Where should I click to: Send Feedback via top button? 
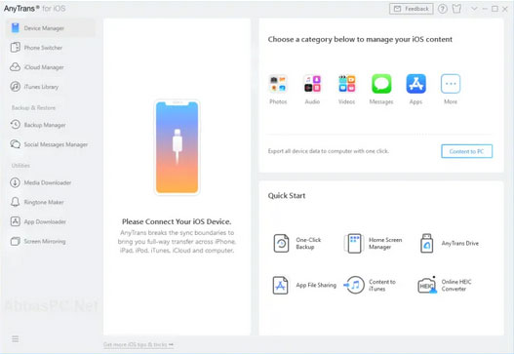411,9
